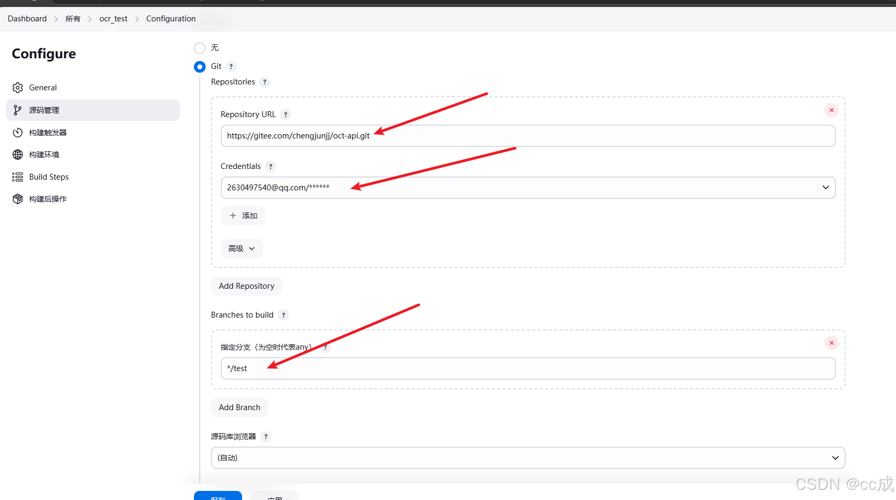Click the 构建触发器 clock icon
896x500 pixels.
18,132
